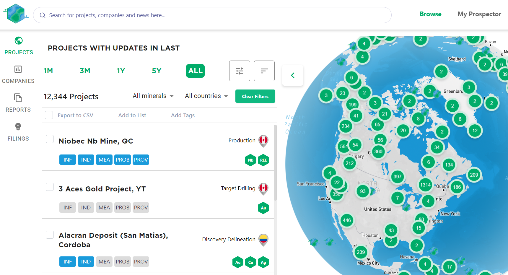
Task: Collapse the list panel with left chevron
Action: [293, 75]
